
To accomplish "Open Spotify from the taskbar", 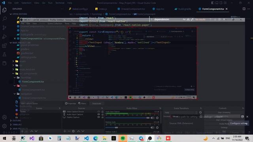I will pyautogui.click(x=123, y=138).
